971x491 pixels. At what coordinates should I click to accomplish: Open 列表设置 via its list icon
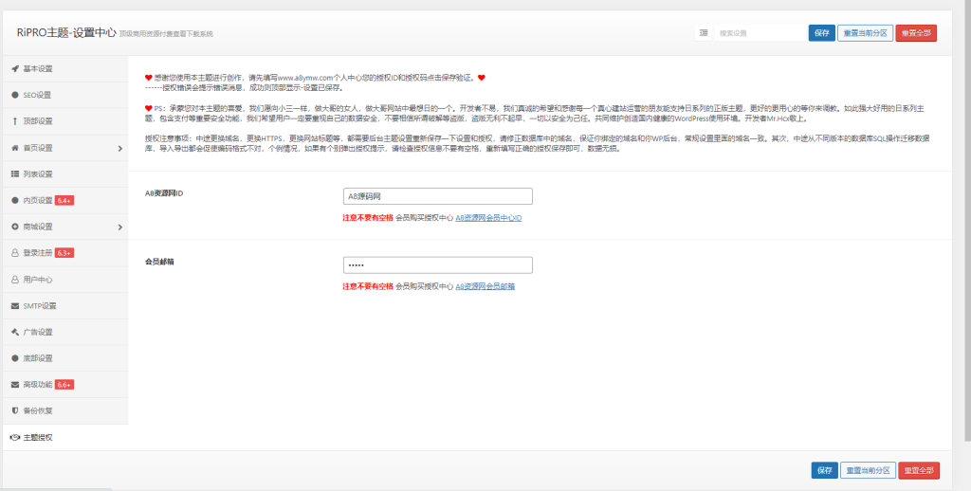15,174
